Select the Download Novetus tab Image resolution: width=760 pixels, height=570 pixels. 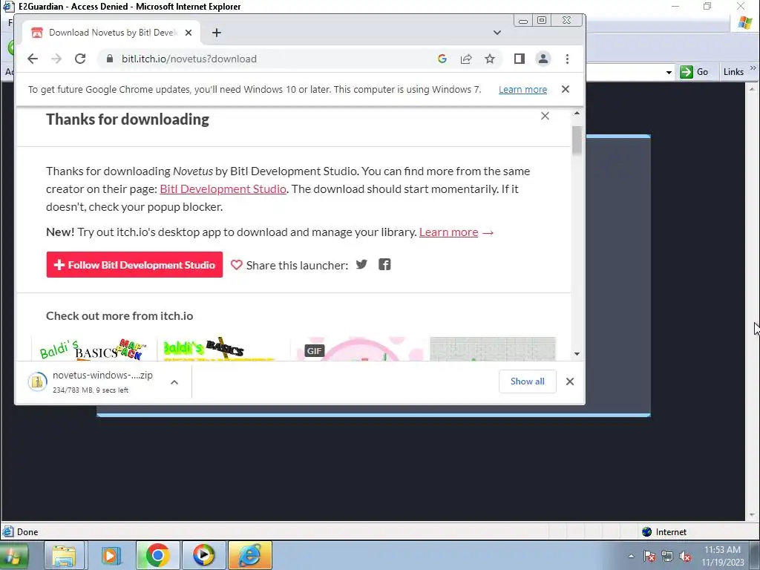[111, 33]
